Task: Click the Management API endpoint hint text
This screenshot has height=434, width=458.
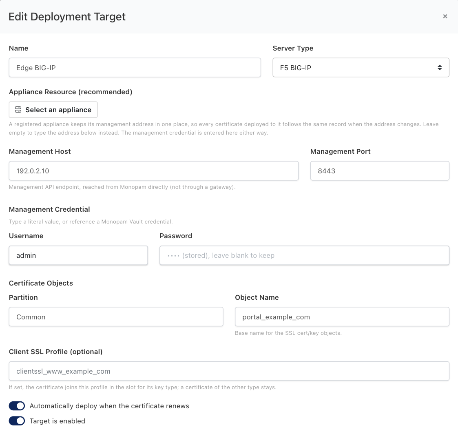Action: tap(122, 187)
